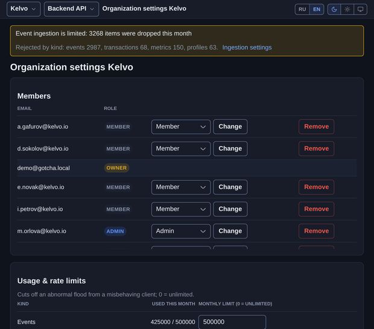Viewport: 374px width, 329px height.
Task: Click the EMAIL column header
Action: (x=24, y=108)
